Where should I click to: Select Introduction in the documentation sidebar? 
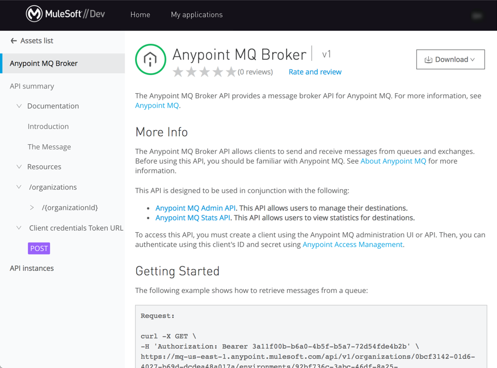coord(48,127)
